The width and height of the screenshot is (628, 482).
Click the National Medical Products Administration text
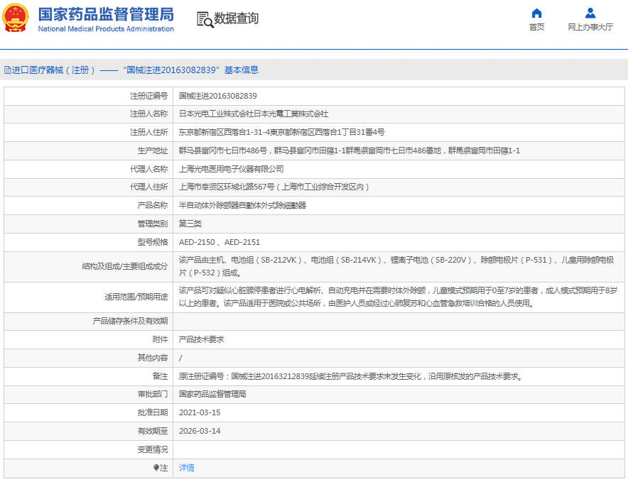pos(105,29)
